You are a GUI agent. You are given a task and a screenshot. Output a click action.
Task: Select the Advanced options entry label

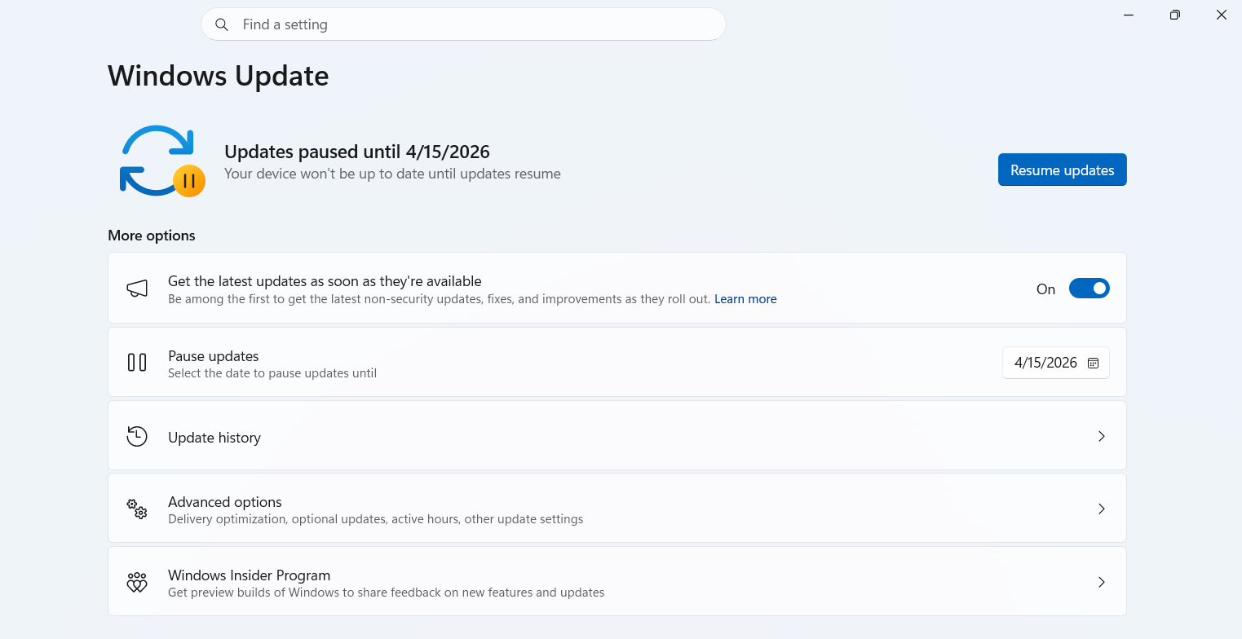click(225, 502)
